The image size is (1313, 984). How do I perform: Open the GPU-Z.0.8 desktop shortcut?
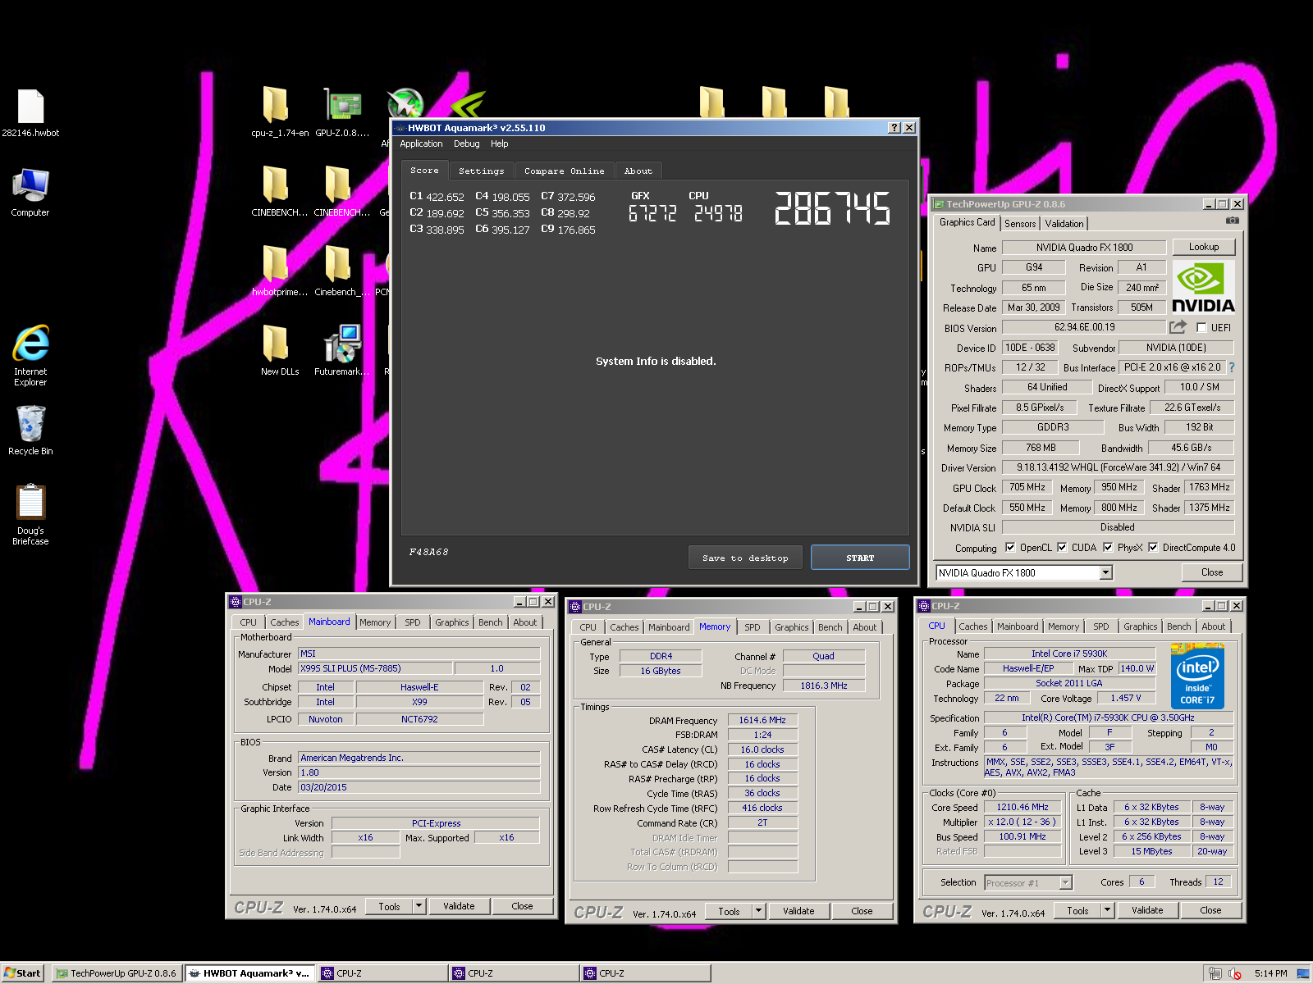[x=342, y=112]
